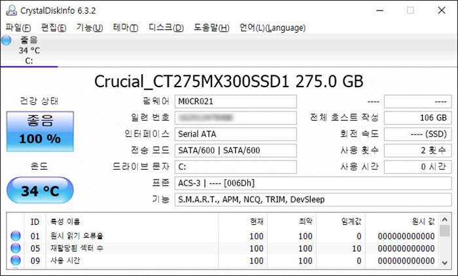Click the standard field ACS-3 | ---- [006Dh]
The image size is (458, 276).
click(x=313, y=183)
